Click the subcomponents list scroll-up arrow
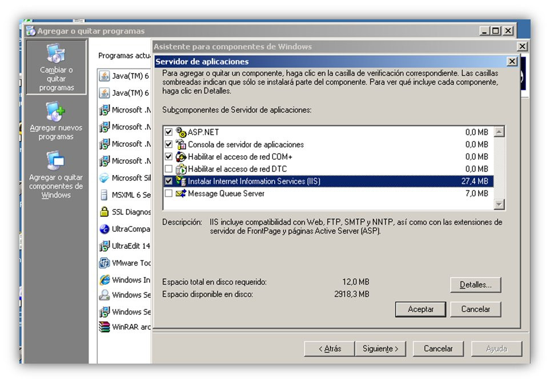The height and width of the screenshot is (383, 550). [x=499, y=132]
